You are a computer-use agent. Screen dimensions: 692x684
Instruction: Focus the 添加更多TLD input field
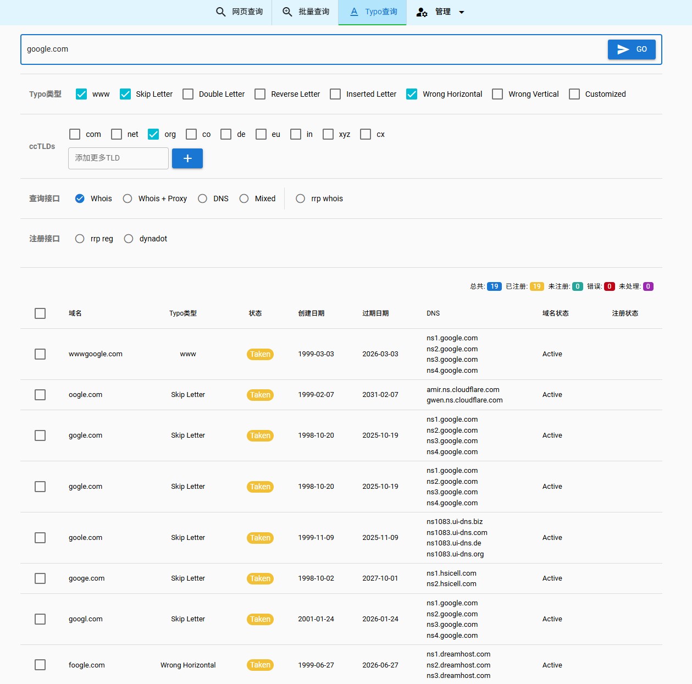[118, 158]
